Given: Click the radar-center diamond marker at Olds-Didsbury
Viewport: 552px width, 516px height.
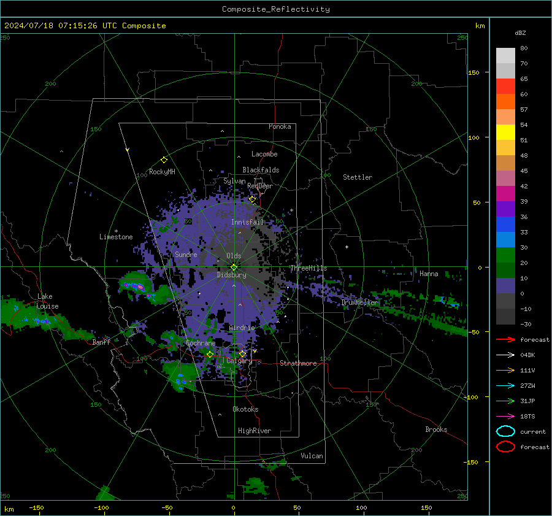Looking at the screenshot, I should point(234,268).
